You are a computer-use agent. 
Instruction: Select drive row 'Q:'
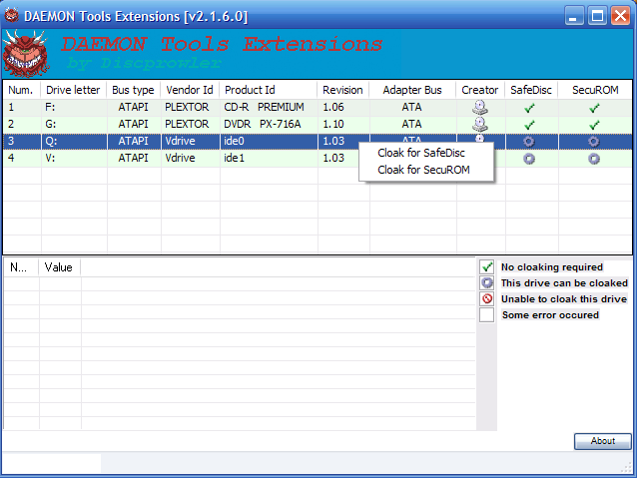point(318,141)
